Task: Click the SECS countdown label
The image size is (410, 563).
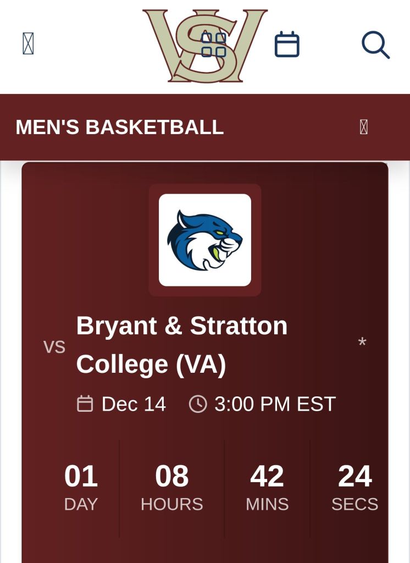Action: (x=354, y=504)
